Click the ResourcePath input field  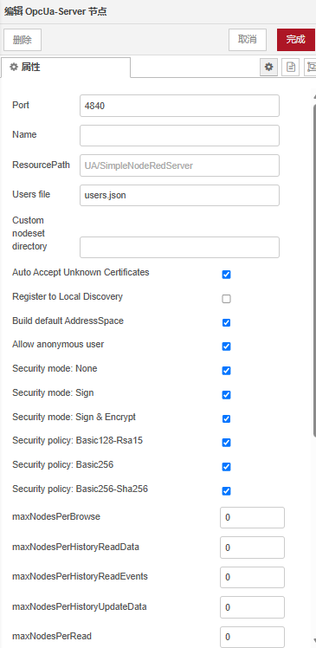pyautogui.click(x=179, y=165)
